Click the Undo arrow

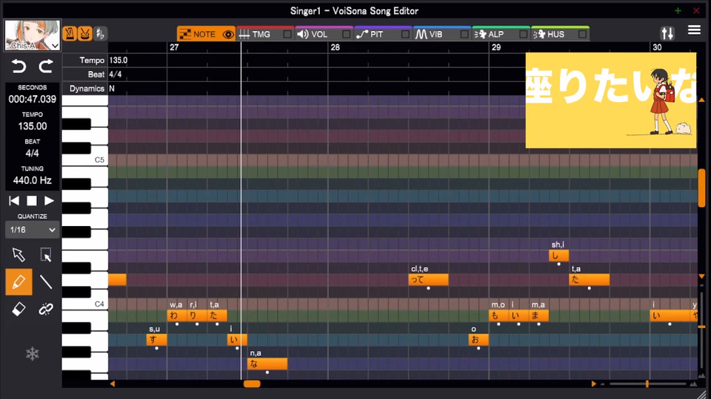(x=19, y=66)
